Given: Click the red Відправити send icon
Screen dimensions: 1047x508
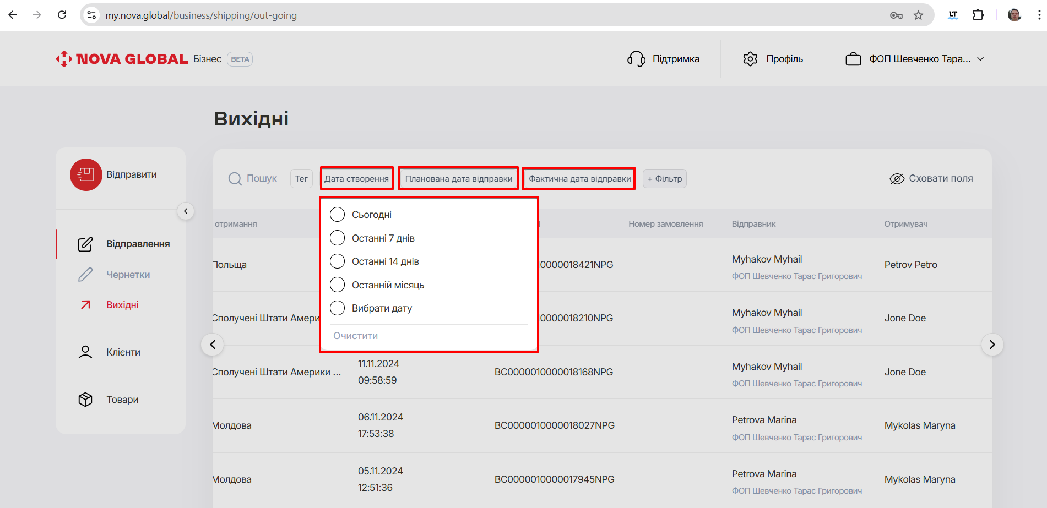Looking at the screenshot, I should click(x=86, y=175).
